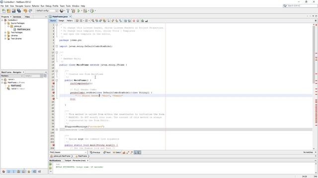Viewport: 318px width, 178px height.
Task: Click the Next find button
Action: pos(107,153)
